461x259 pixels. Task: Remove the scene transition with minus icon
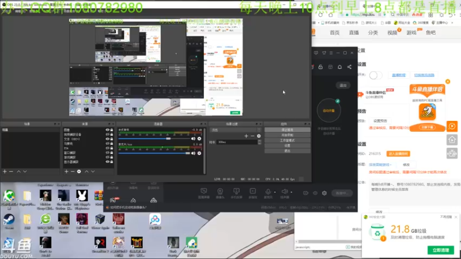tap(252, 136)
